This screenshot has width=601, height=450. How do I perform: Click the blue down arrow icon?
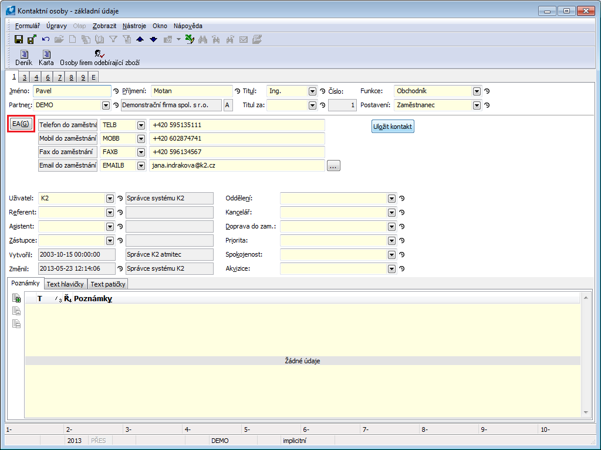[153, 39]
